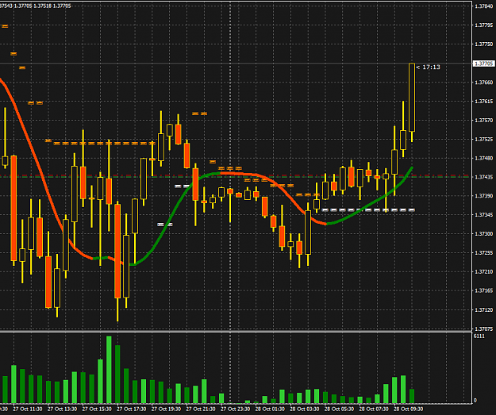Screen dimensions: 496x415
Task: Pick the 28 Oct 09:30 time label
Action: pyautogui.click(x=409, y=409)
